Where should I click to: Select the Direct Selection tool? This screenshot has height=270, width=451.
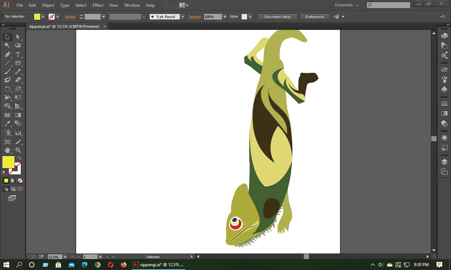[x=18, y=37]
